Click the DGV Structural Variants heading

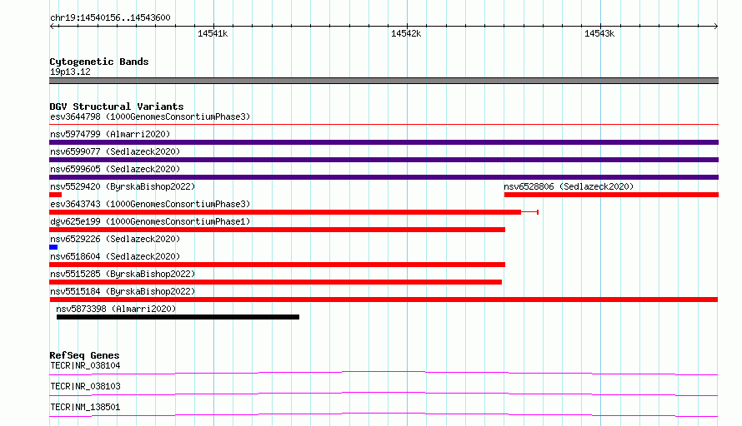click(117, 106)
